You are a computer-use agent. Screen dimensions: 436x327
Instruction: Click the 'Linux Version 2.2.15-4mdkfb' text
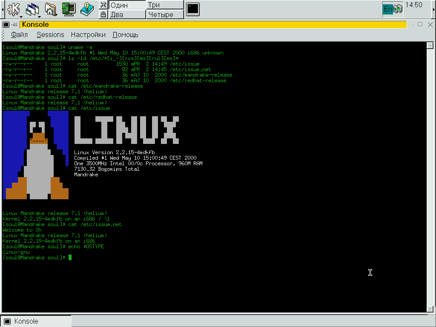[x=114, y=152]
